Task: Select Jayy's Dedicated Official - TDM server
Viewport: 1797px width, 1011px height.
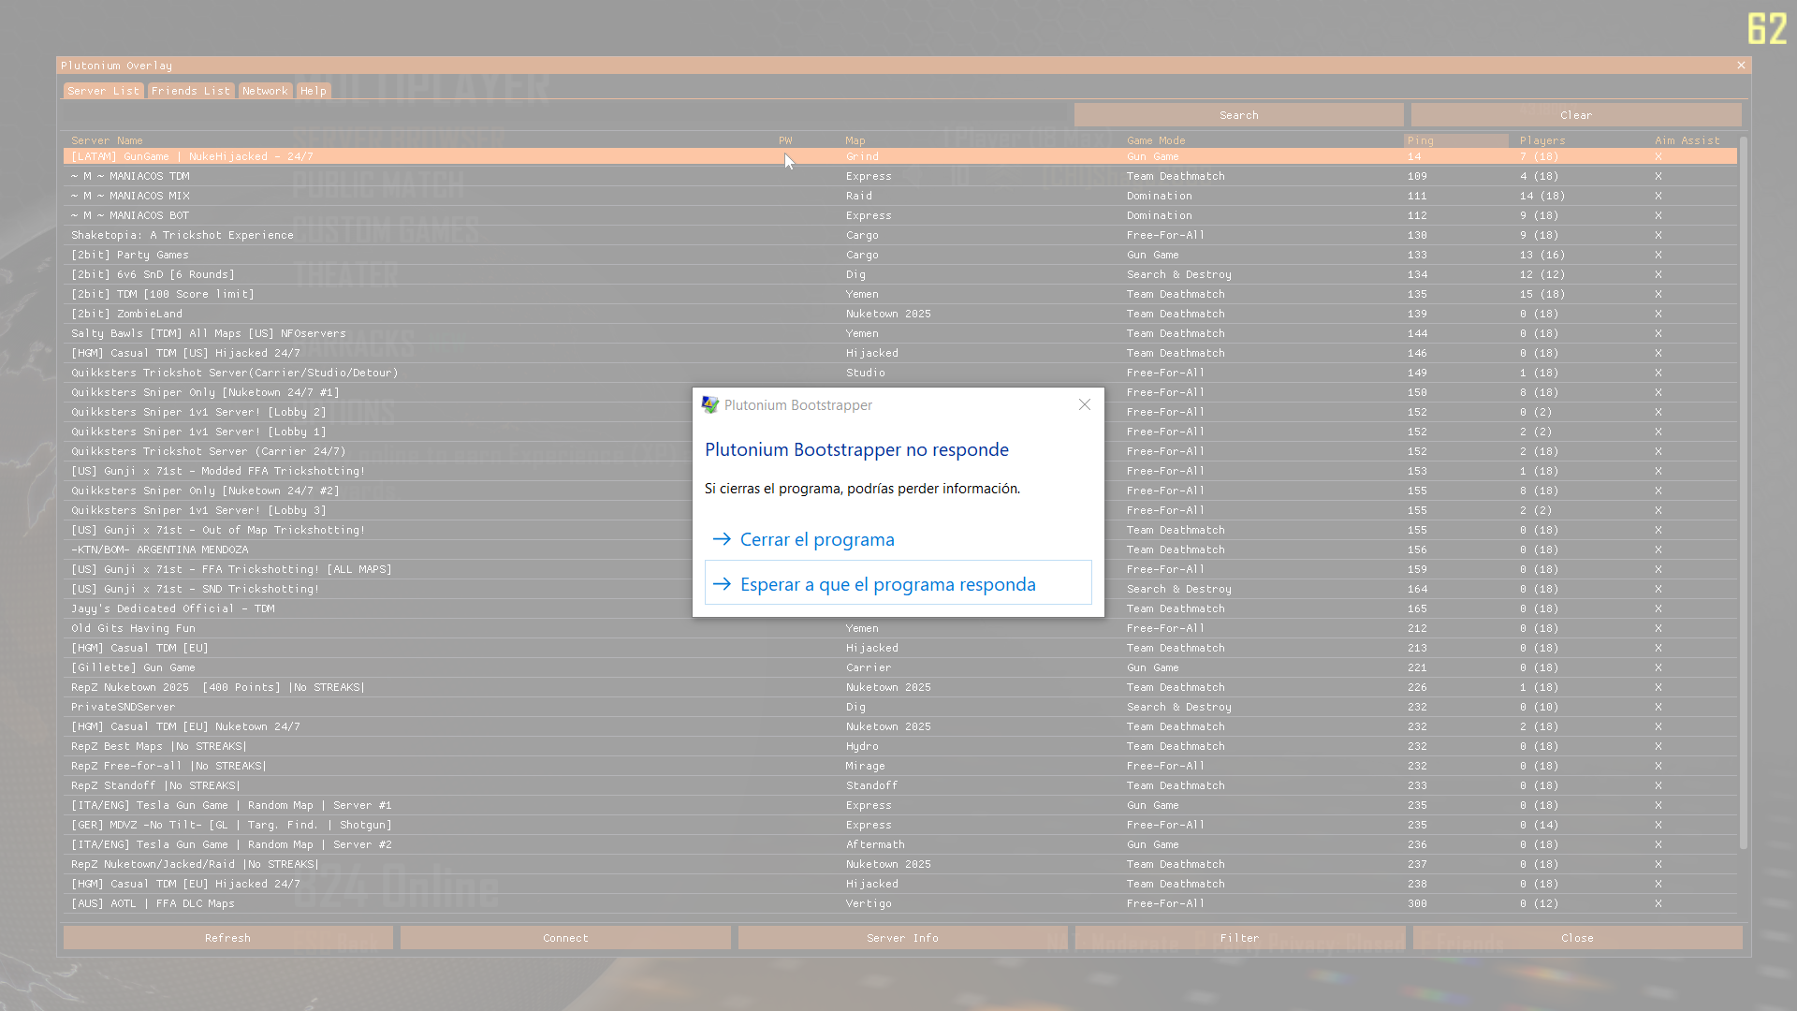Action: click(x=899, y=608)
